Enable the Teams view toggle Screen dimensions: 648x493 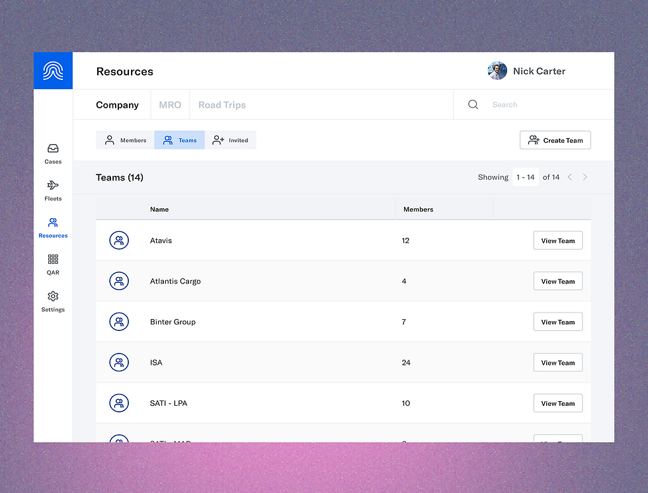coord(179,140)
